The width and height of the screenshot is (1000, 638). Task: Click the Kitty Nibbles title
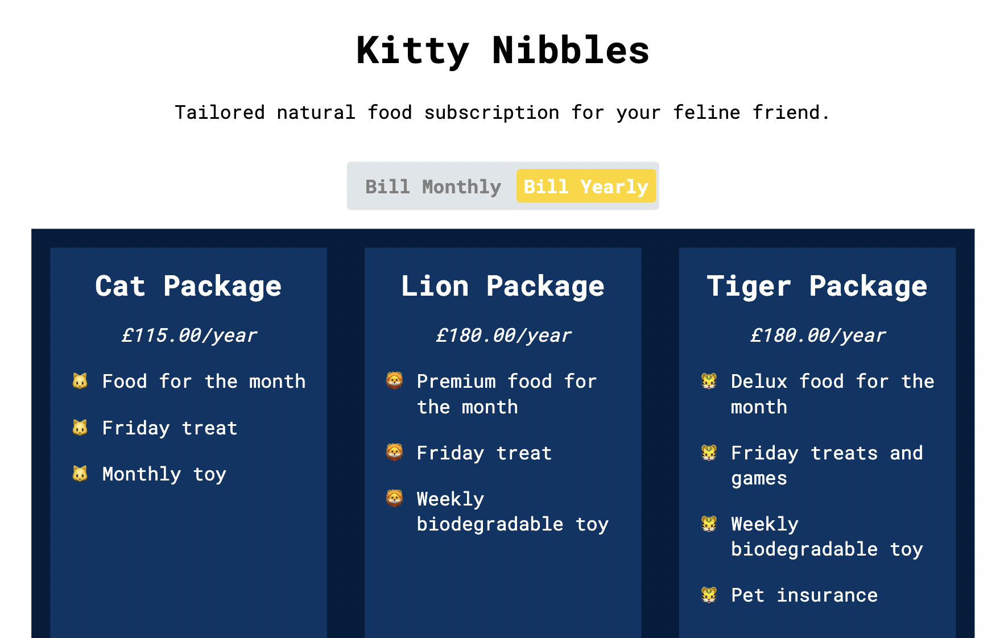(x=503, y=50)
